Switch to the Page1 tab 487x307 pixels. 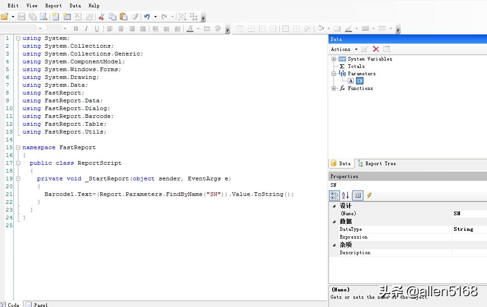pyautogui.click(x=37, y=305)
